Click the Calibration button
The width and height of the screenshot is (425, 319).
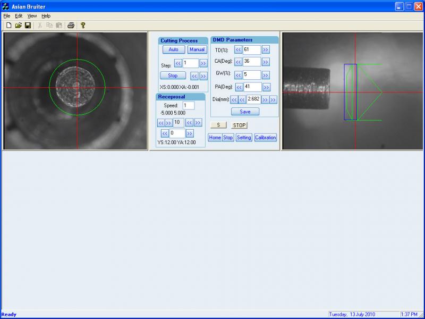tap(265, 137)
